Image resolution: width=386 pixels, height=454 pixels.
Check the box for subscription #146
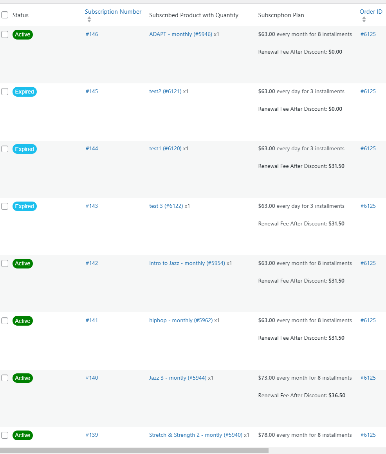tap(5, 34)
